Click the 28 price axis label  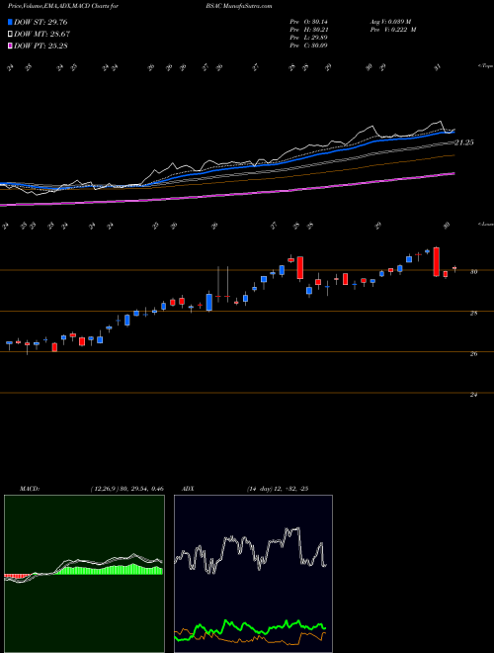pos(473,314)
